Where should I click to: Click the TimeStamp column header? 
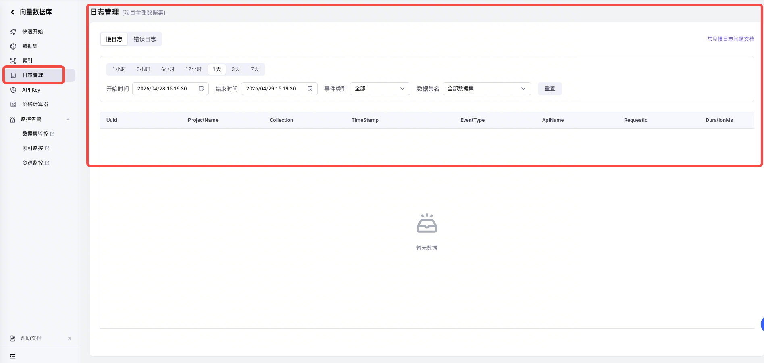pyautogui.click(x=365, y=120)
